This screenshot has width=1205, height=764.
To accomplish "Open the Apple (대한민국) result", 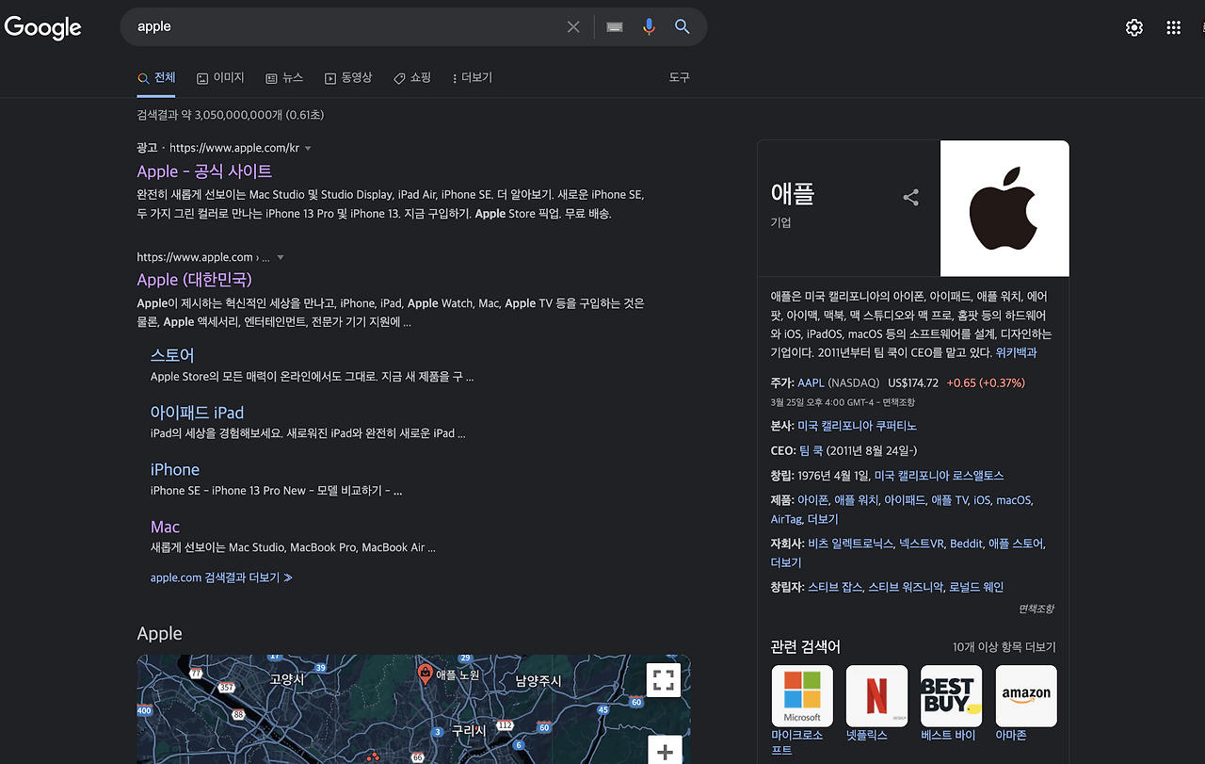I will [x=195, y=280].
